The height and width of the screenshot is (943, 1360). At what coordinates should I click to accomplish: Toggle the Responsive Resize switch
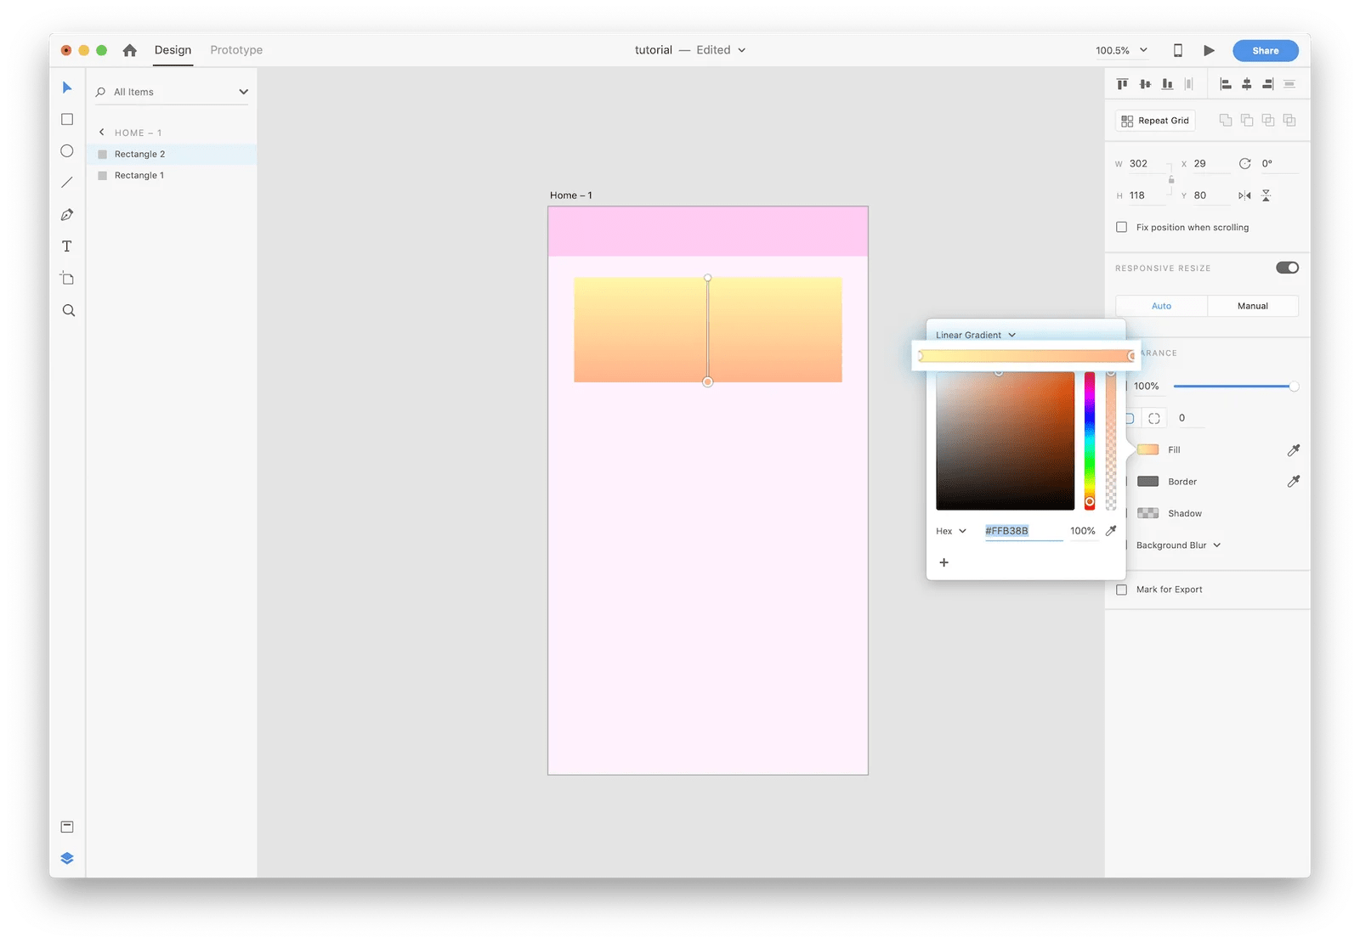click(x=1287, y=268)
